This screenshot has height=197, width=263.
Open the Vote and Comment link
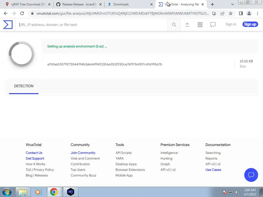(85, 159)
